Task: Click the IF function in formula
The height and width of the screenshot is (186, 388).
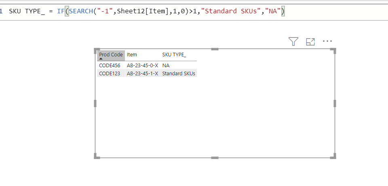Action: pos(61,11)
